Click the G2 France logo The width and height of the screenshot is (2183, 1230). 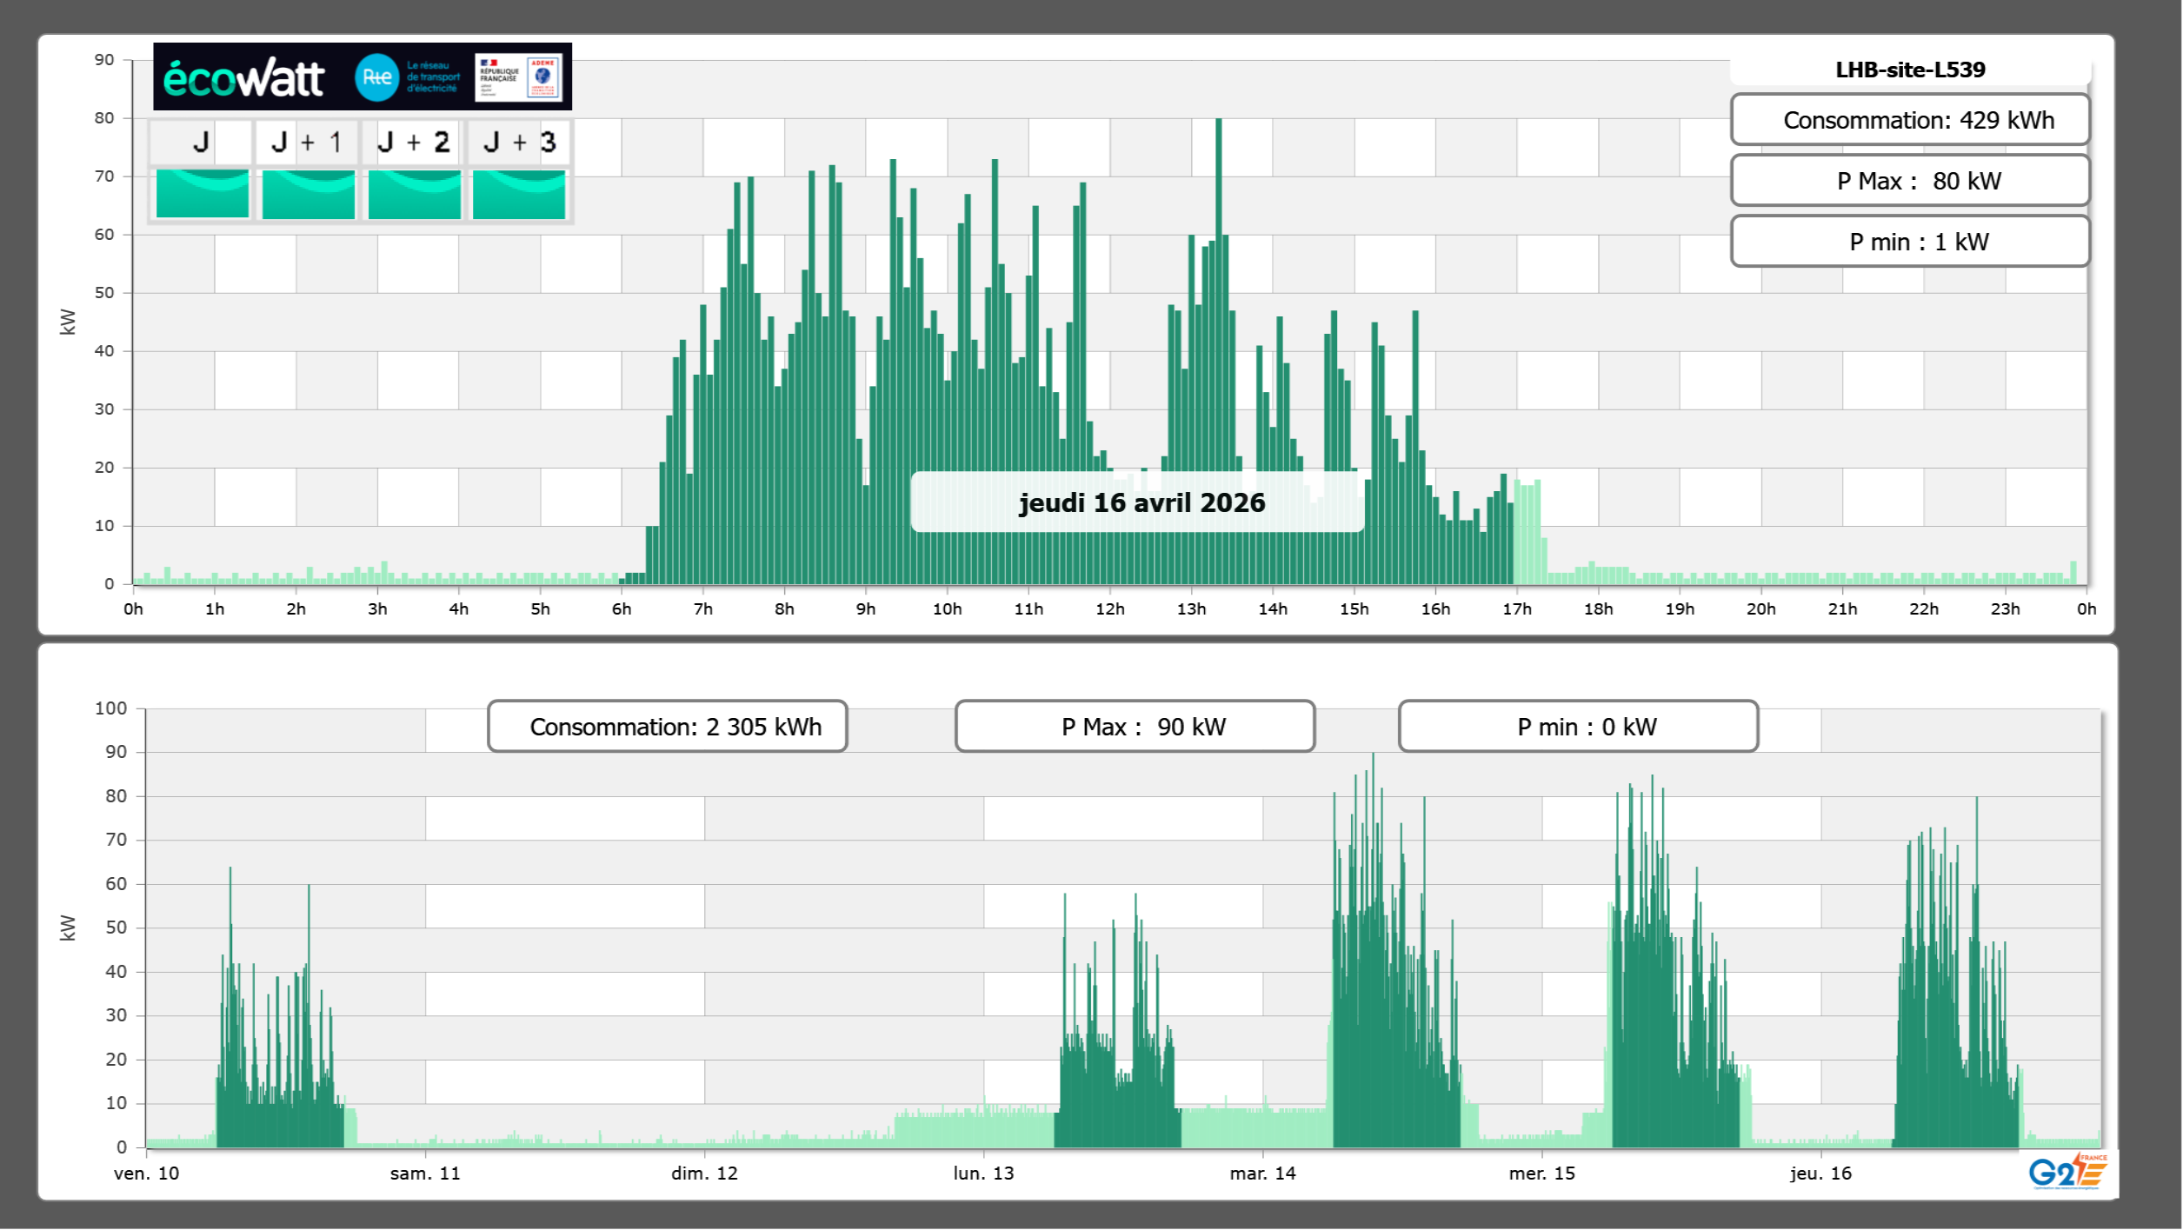(x=2067, y=1172)
